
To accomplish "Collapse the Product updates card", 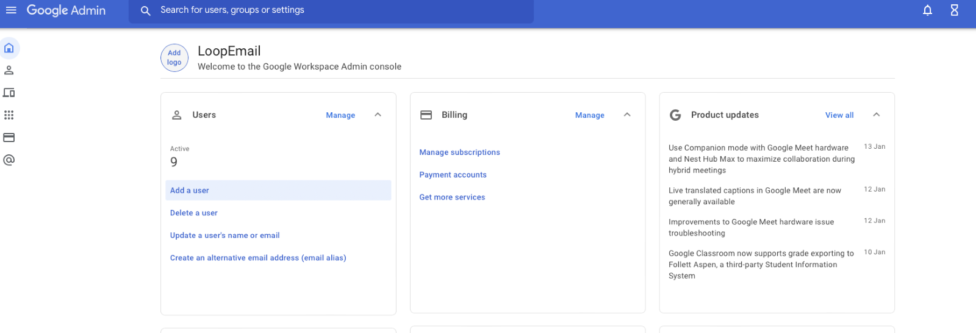I will (x=876, y=115).
